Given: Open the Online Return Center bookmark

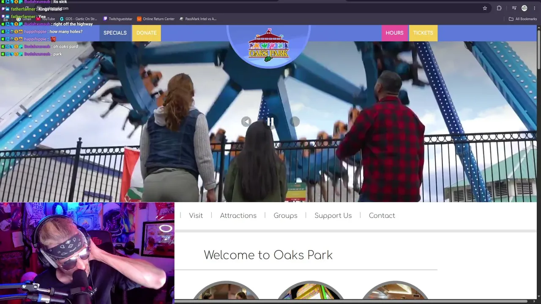Looking at the screenshot, I should [x=156, y=19].
